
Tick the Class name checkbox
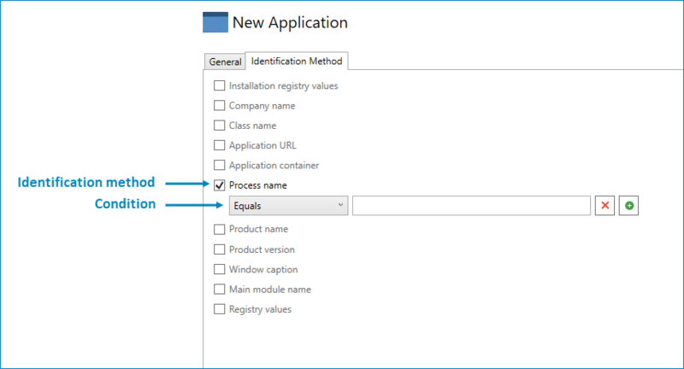coord(220,126)
